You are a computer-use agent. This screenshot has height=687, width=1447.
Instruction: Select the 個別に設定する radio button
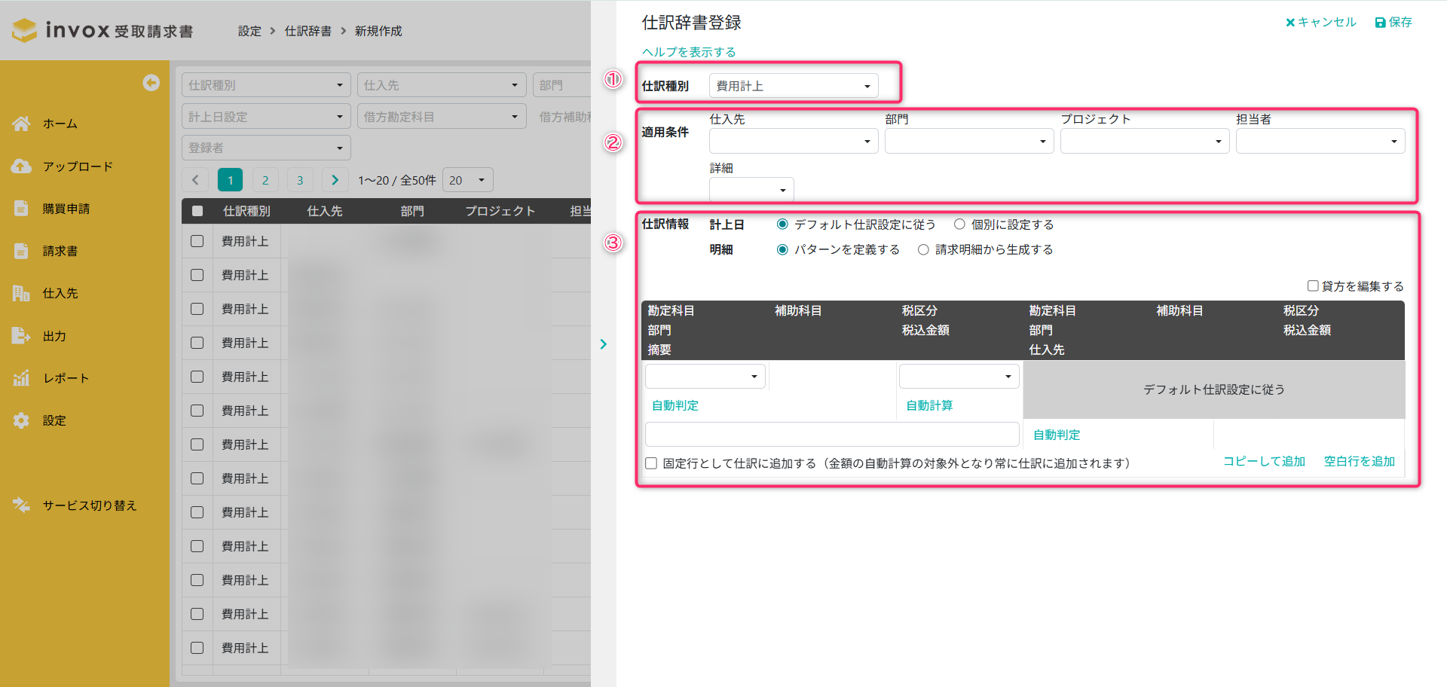pyautogui.click(x=959, y=224)
